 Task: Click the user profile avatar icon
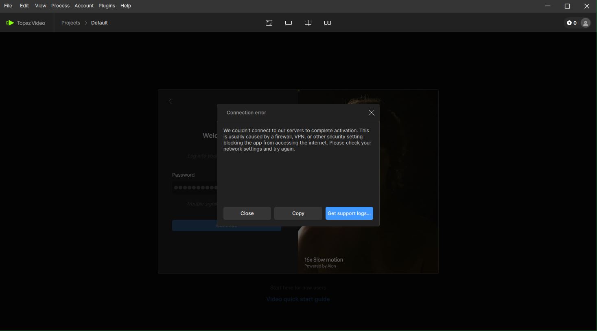pos(586,23)
